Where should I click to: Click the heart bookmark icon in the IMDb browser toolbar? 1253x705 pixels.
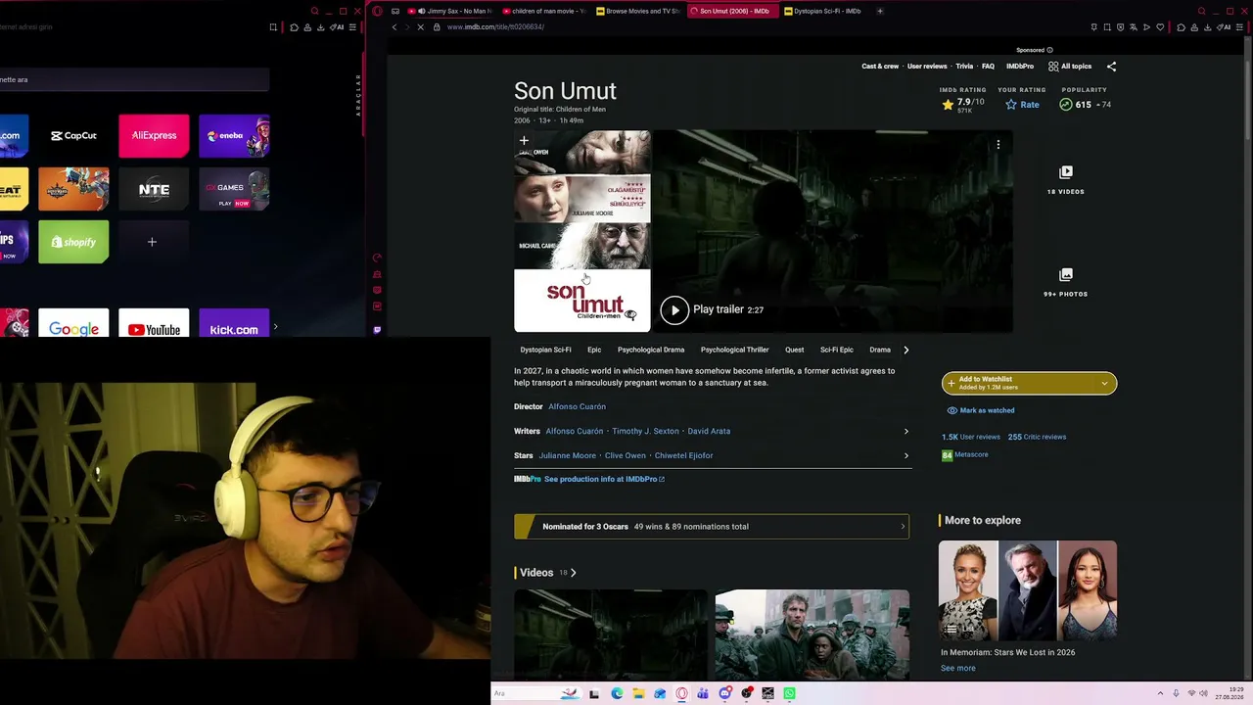click(x=1160, y=27)
